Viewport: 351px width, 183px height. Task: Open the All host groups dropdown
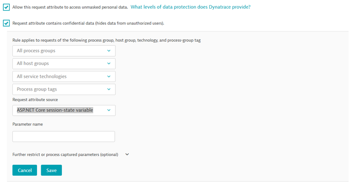point(64,64)
